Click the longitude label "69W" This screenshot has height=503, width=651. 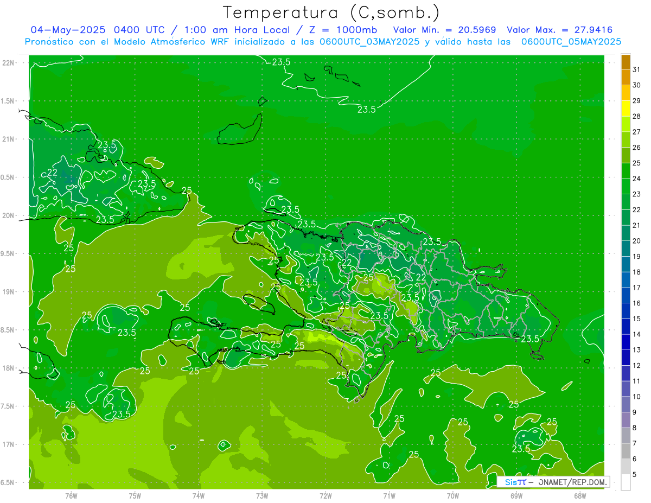coord(516,495)
